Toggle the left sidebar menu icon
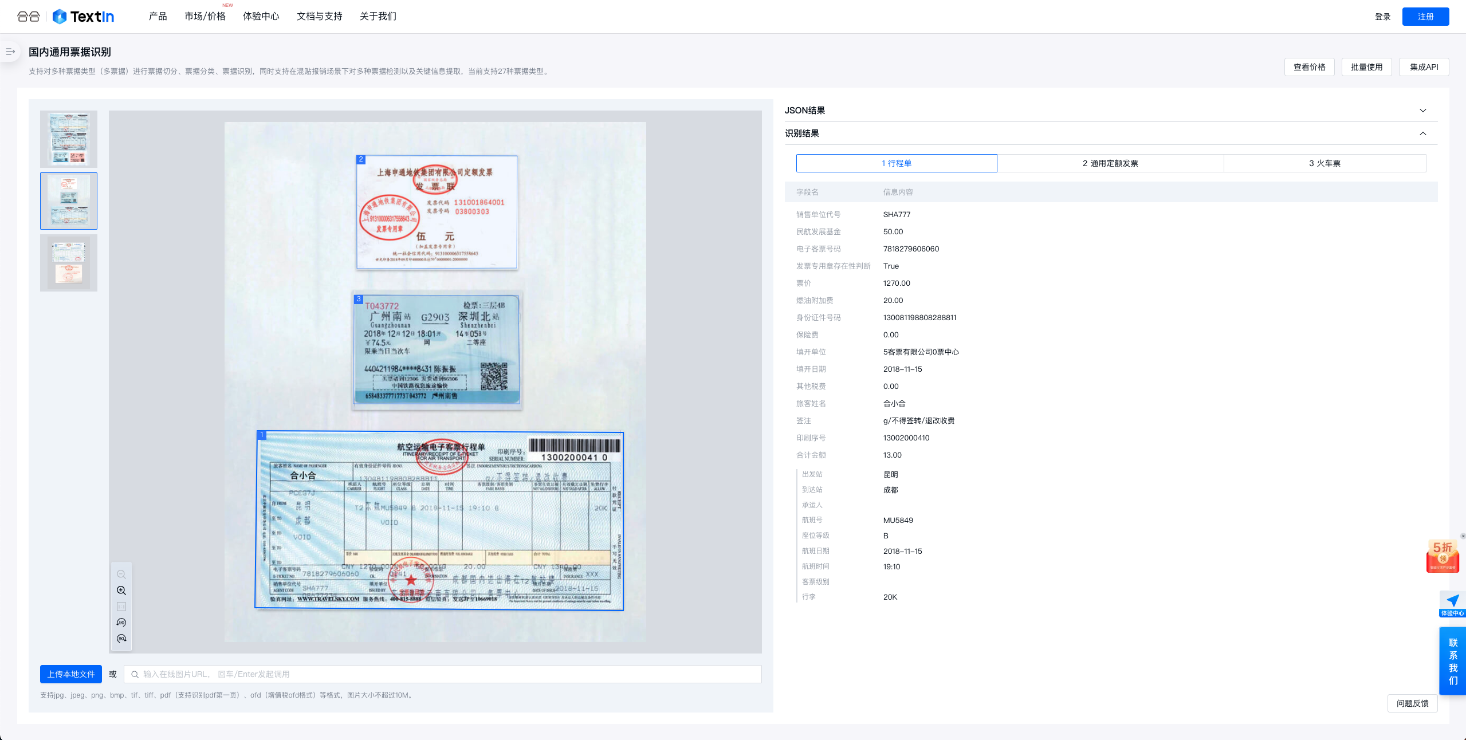Viewport: 1466px width, 740px height. click(x=10, y=52)
